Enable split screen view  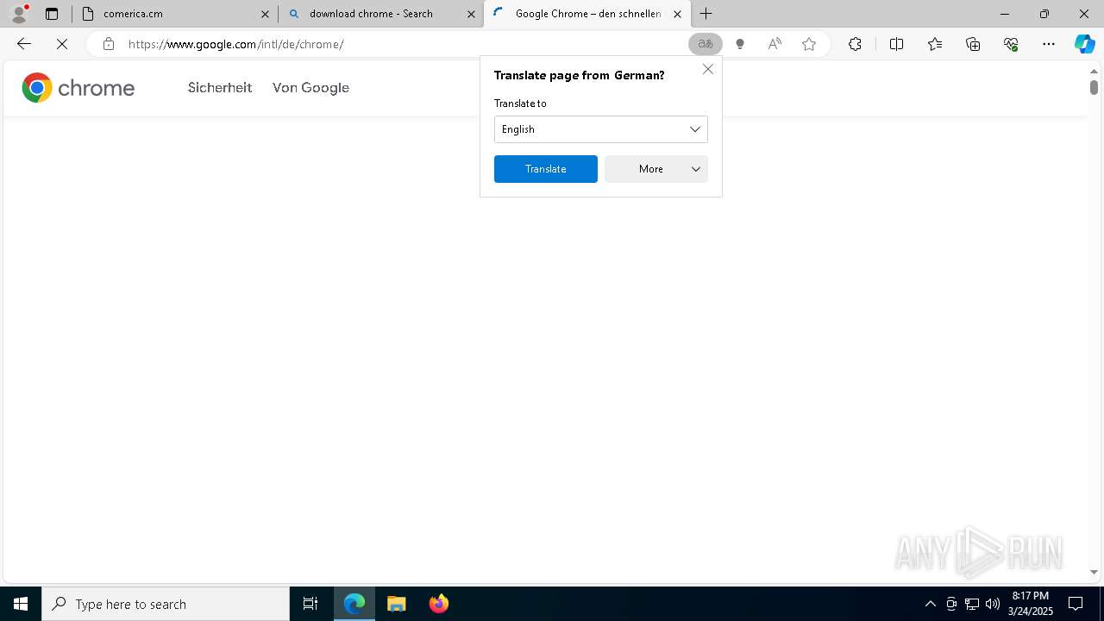pyautogui.click(x=896, y=44)
